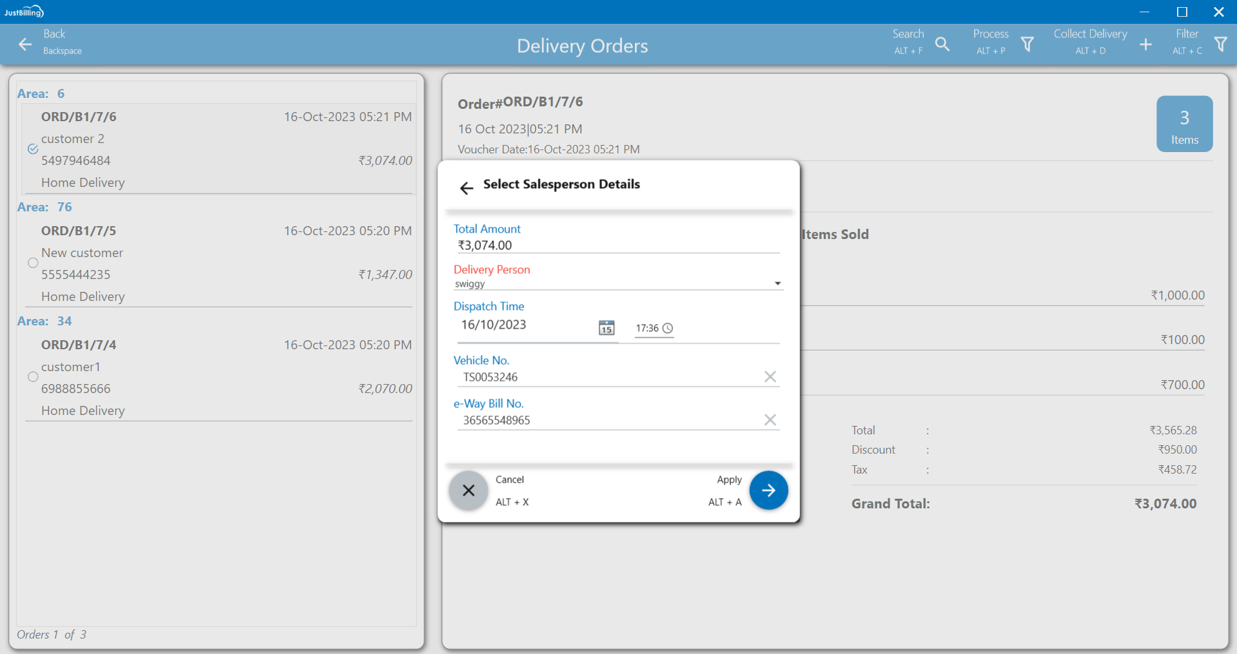Click the 3 Items badge
1237x654 pixels.
tap(1184, 124)
